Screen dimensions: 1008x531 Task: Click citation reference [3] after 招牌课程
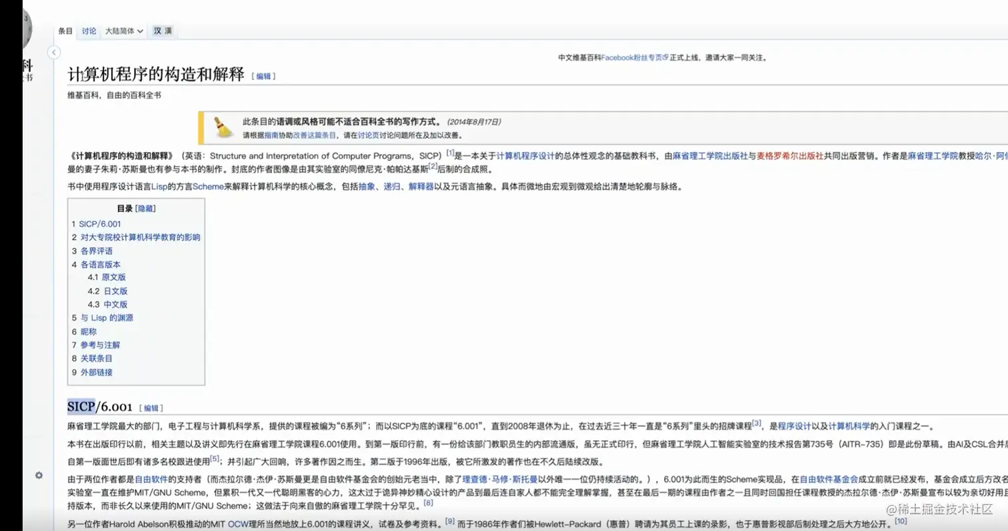(x=756, y=423)
